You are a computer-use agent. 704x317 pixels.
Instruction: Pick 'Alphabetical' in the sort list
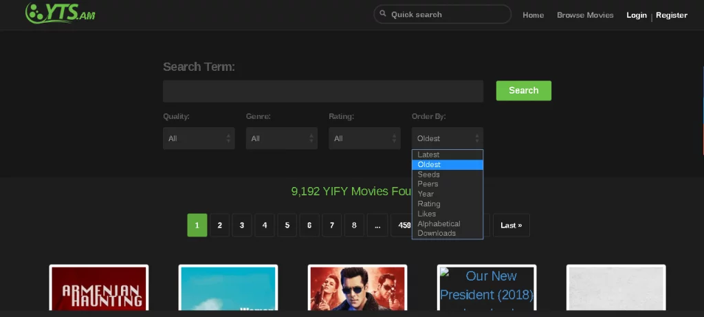pyautogui.click(x=439, y=223)
